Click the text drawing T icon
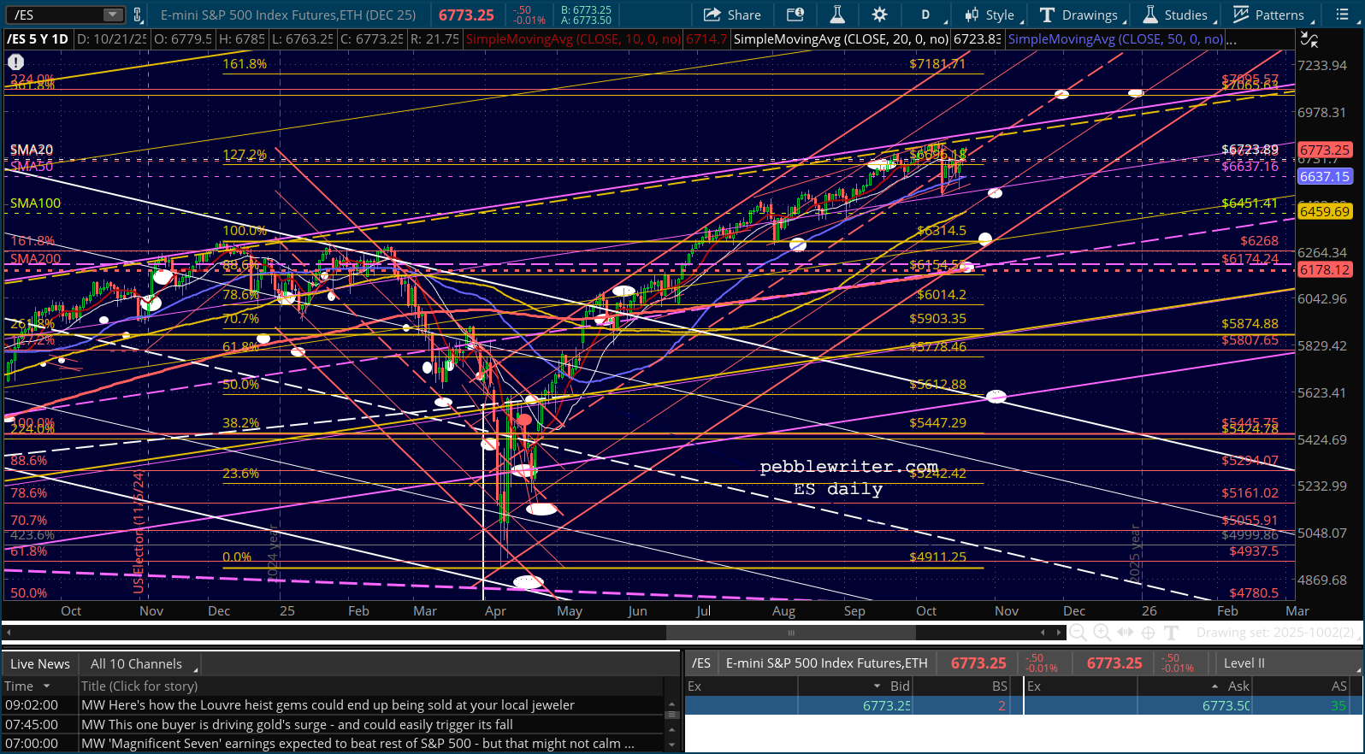The height and width of the screenshot is (754, 1365). [1172, 633]
